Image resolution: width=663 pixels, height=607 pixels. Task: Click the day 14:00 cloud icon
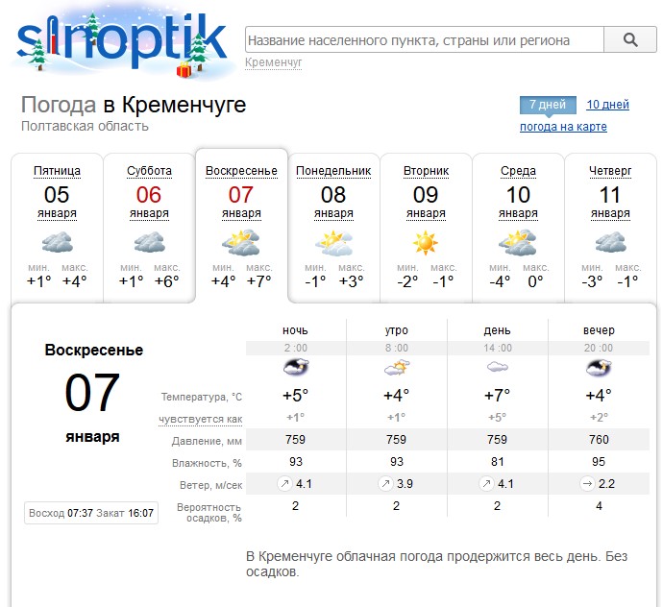(497, 368)
